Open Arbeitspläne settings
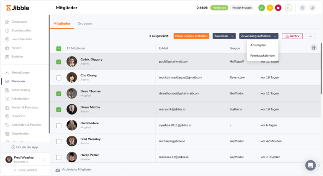323x176 pixels. pos(20,99)
